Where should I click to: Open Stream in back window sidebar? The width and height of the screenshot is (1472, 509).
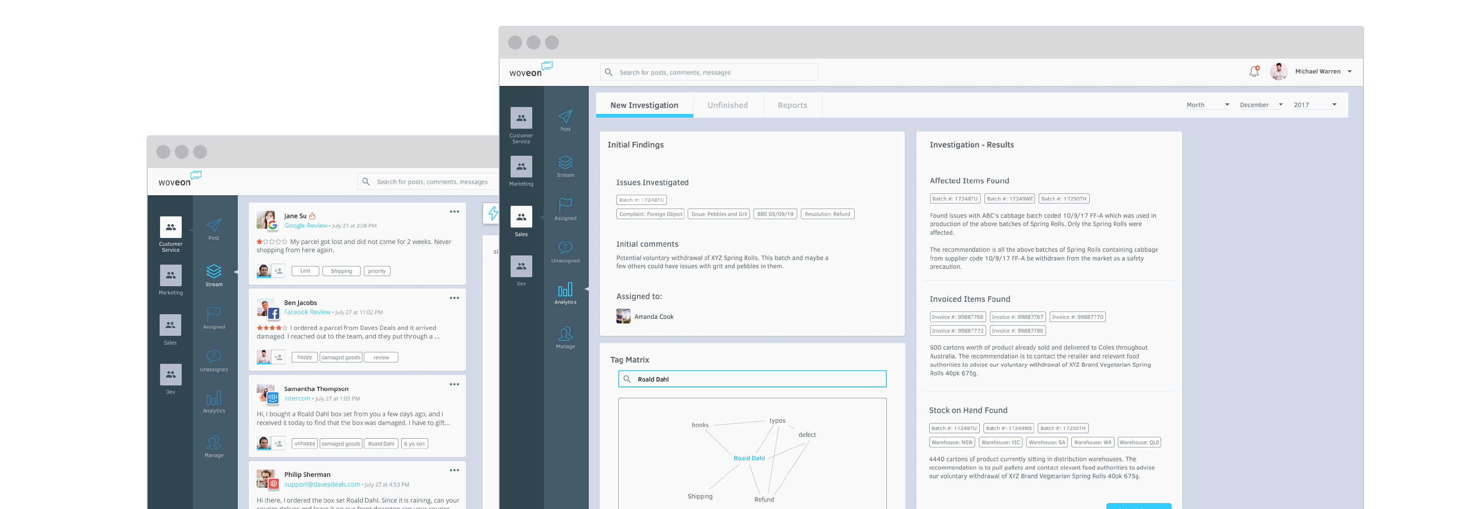pyautogui.click(x=214, y=276)
